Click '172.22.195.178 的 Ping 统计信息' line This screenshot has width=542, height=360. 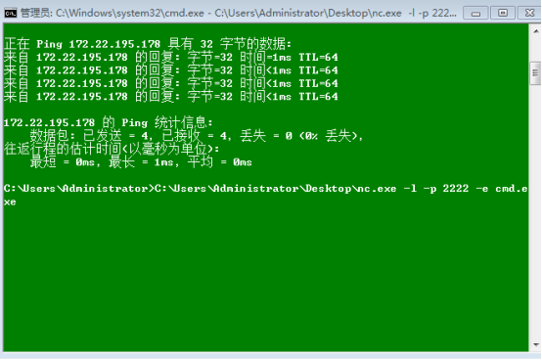coord(109,122)
